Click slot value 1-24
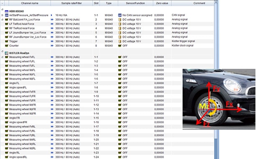Viewport: 256px width, 159px height. point(96,157)
